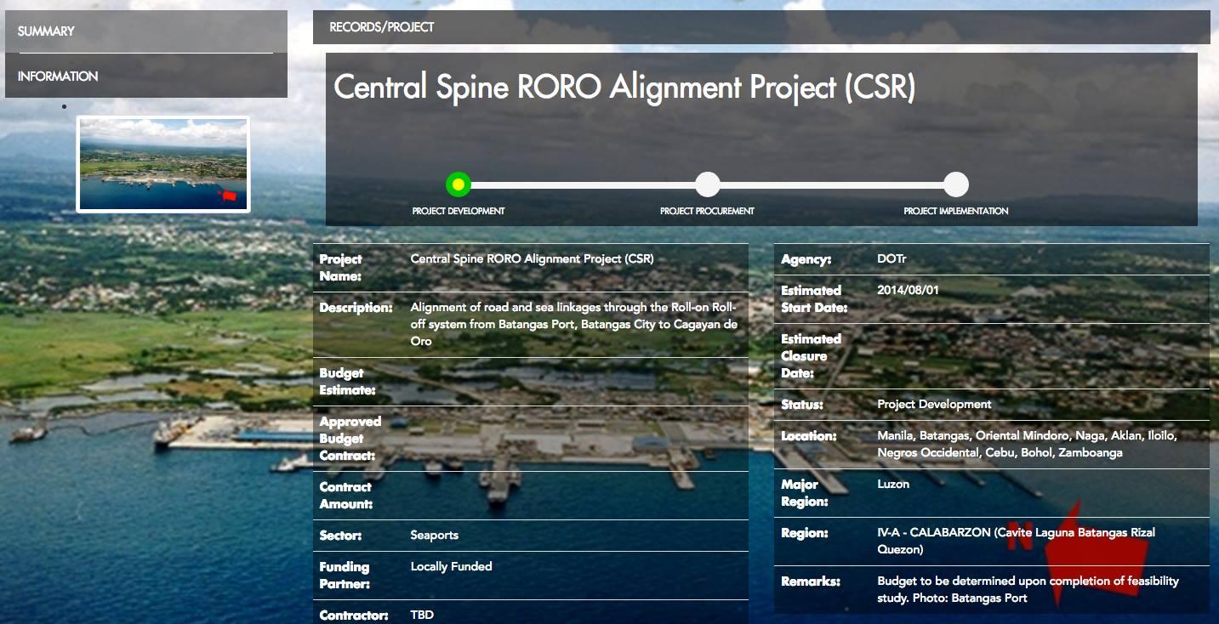This screenshot has height=624, width=1219.
Task: Click the RECORDS/PROJECT breadcrumb header
Action: (381, 26)
